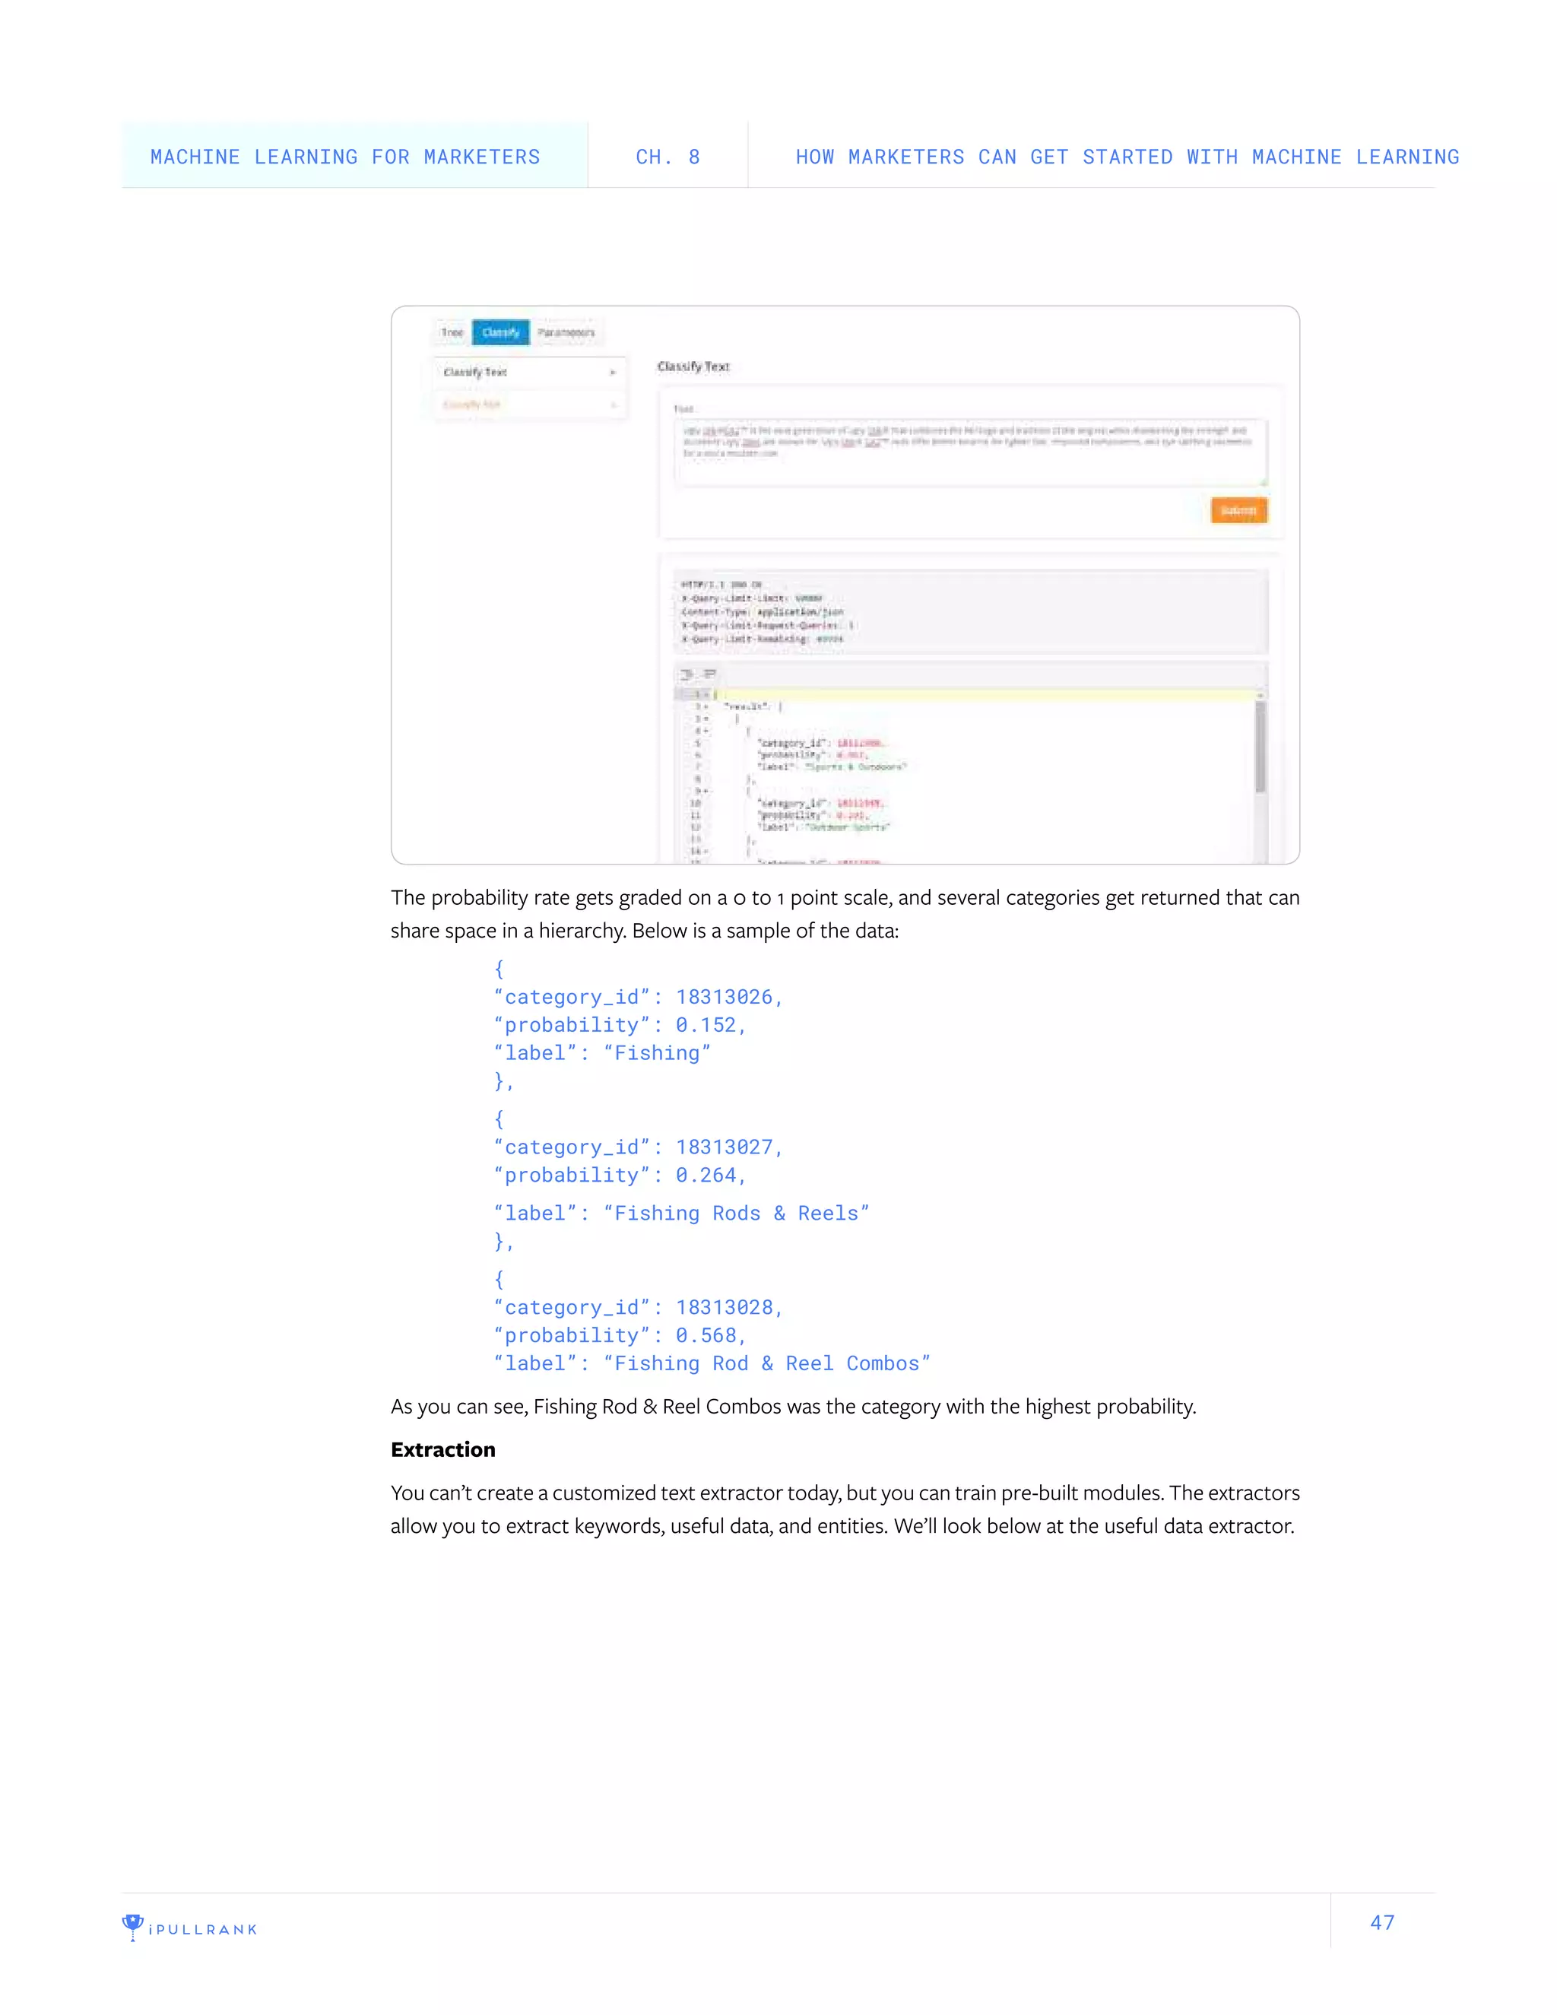Click the Machine Learning for Marketers header
Viewport: 1557px width, 2015px height.
pos(346,157)
